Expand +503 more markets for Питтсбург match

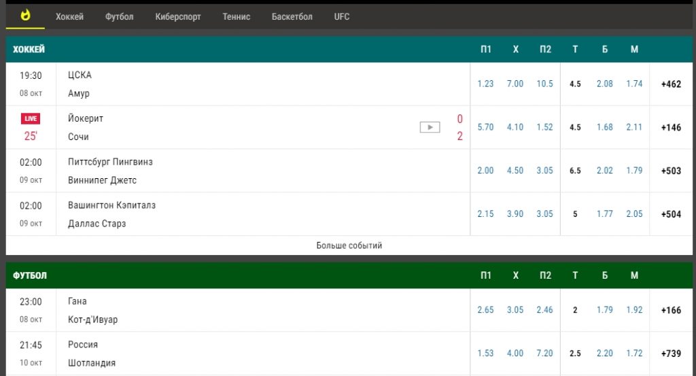tap(671, 171)
